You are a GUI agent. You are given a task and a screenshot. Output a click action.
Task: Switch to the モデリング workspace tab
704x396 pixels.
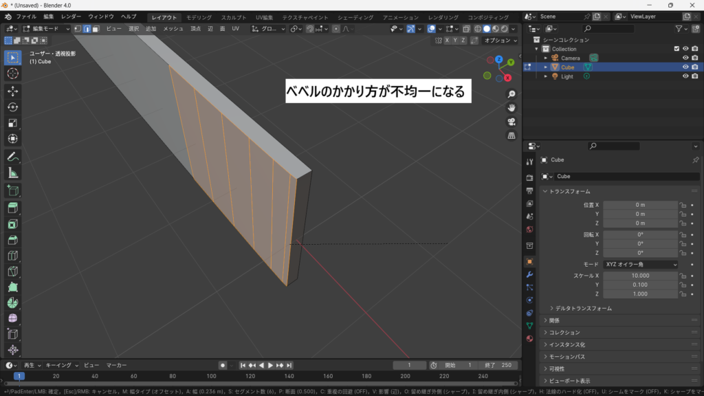(x=199, y=17)
